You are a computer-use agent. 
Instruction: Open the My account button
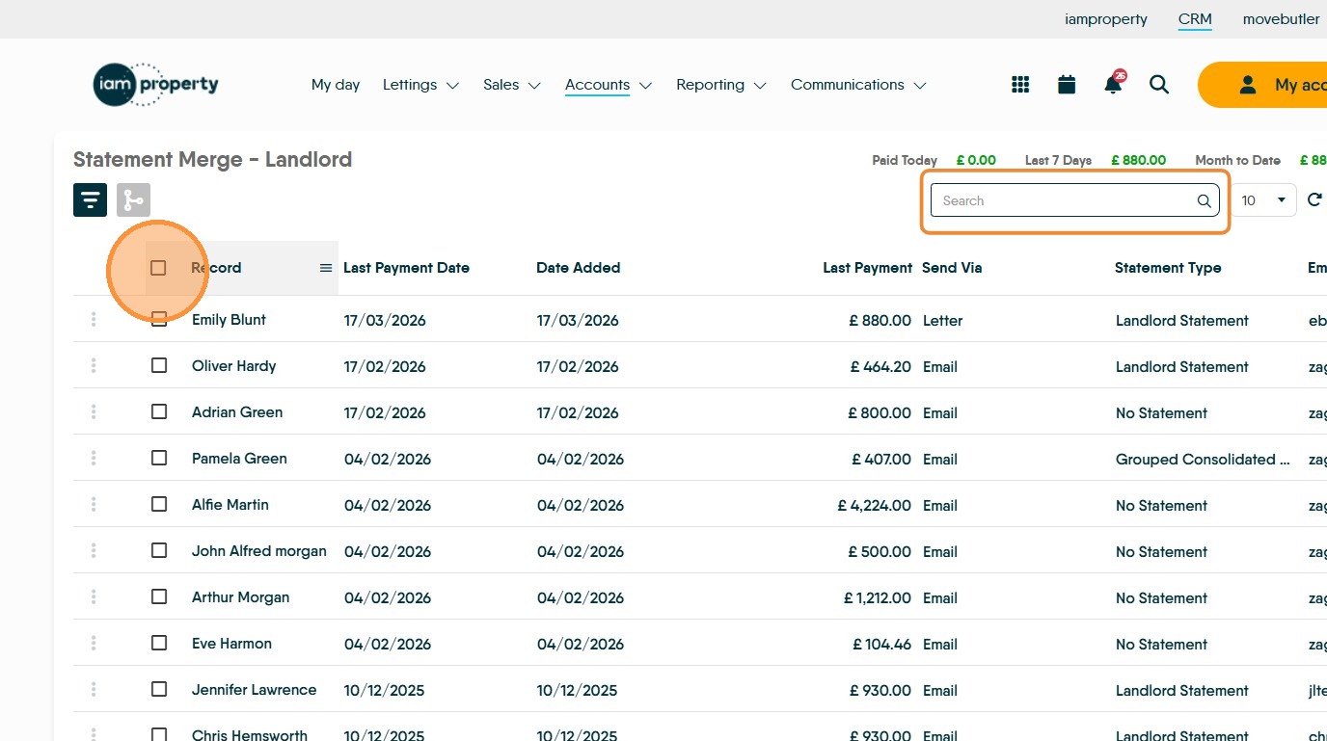click(x=1262, y=85)
